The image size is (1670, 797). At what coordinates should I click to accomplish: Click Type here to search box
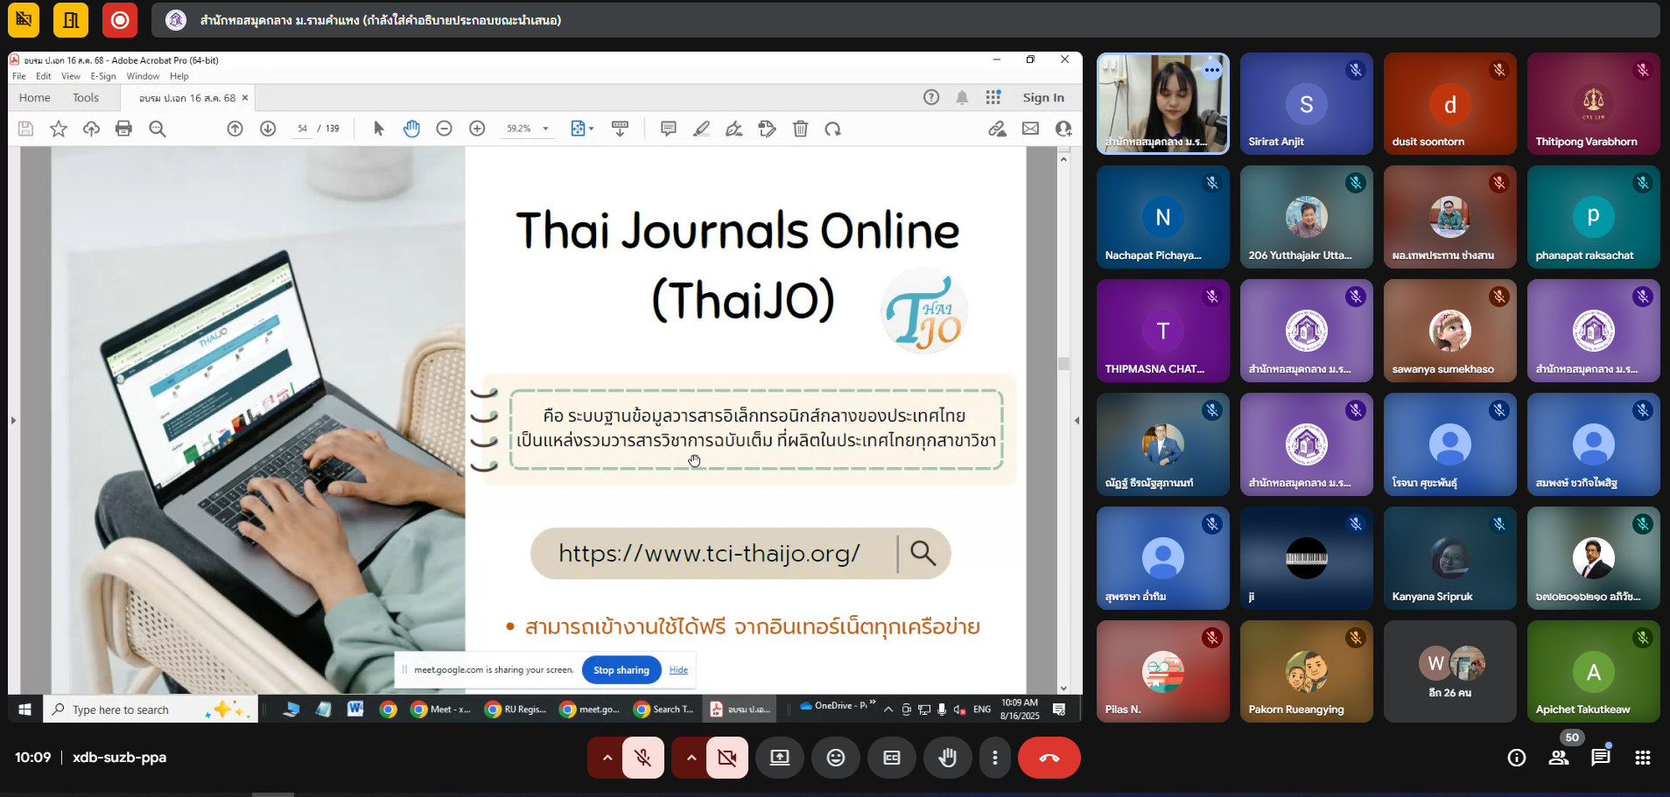[x=150, y=710]
